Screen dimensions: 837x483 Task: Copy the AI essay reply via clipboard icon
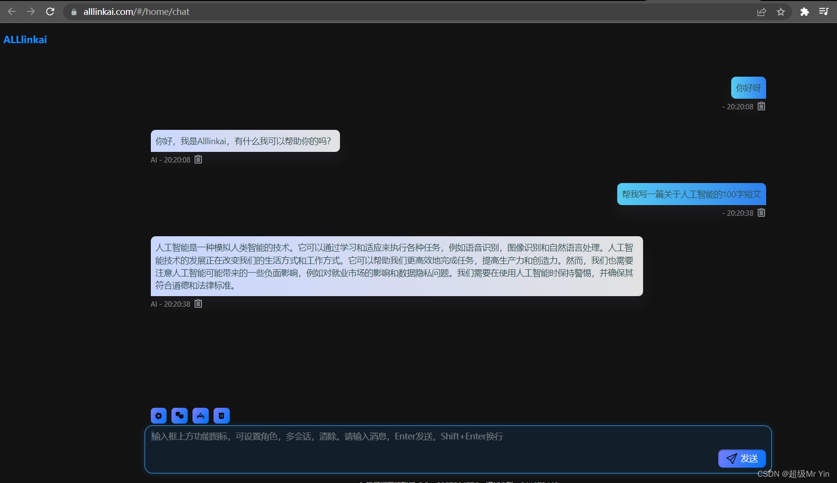tap(198, 304)
